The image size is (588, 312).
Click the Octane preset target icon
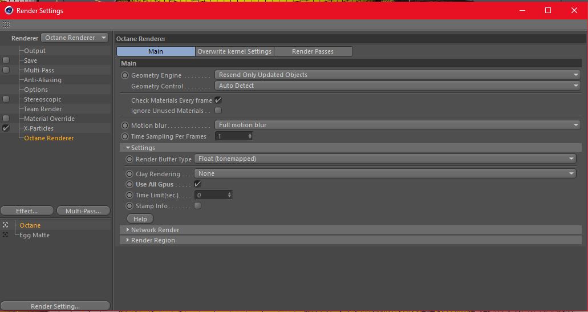[5, 225]
